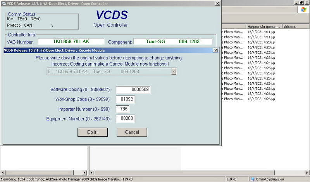Sort by the Ημερομηνία τροποπ... column header
This screenshot has width=310, height=182.
pyautogui.click(x=264, y=26)
